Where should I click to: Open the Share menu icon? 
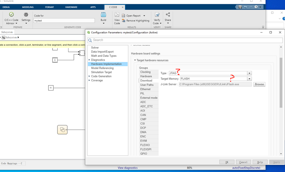[x=168, y=14]
